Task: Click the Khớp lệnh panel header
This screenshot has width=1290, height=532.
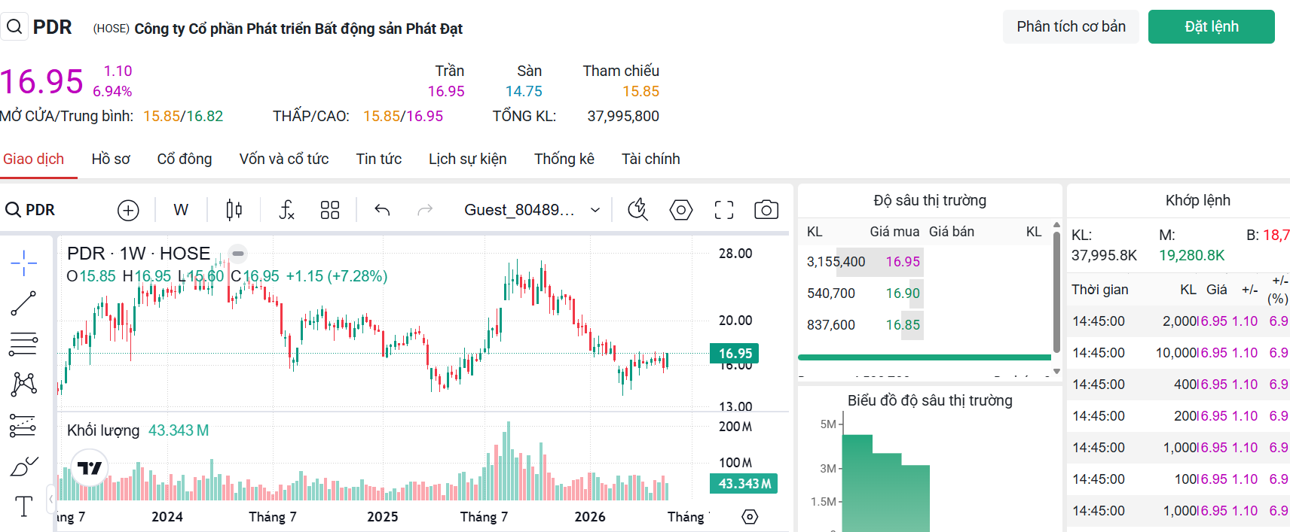Action: coord(1198,200)
